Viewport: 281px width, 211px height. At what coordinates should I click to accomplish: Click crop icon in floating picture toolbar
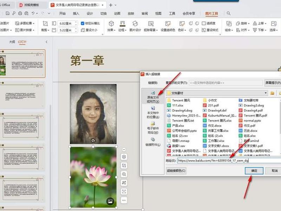point(124,165)
